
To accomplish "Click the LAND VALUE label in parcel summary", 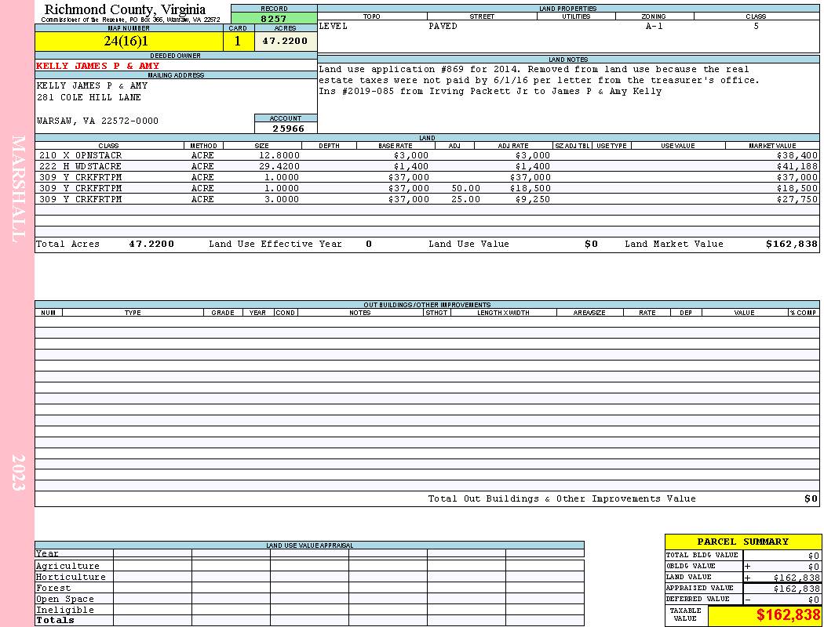I will [x=688, y=577].
